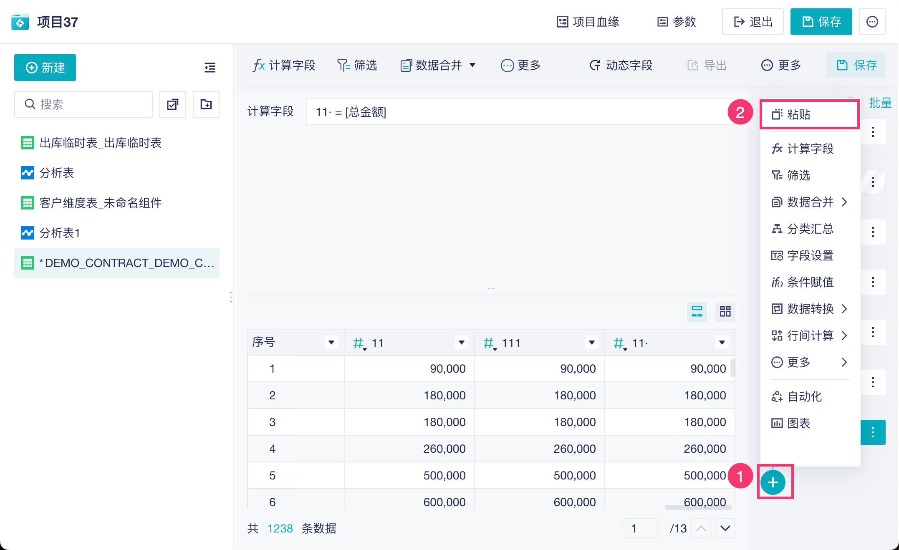Open the 序号 column dropdown
The height and width of the screenshot is (550, 899).
coord(331,343)
